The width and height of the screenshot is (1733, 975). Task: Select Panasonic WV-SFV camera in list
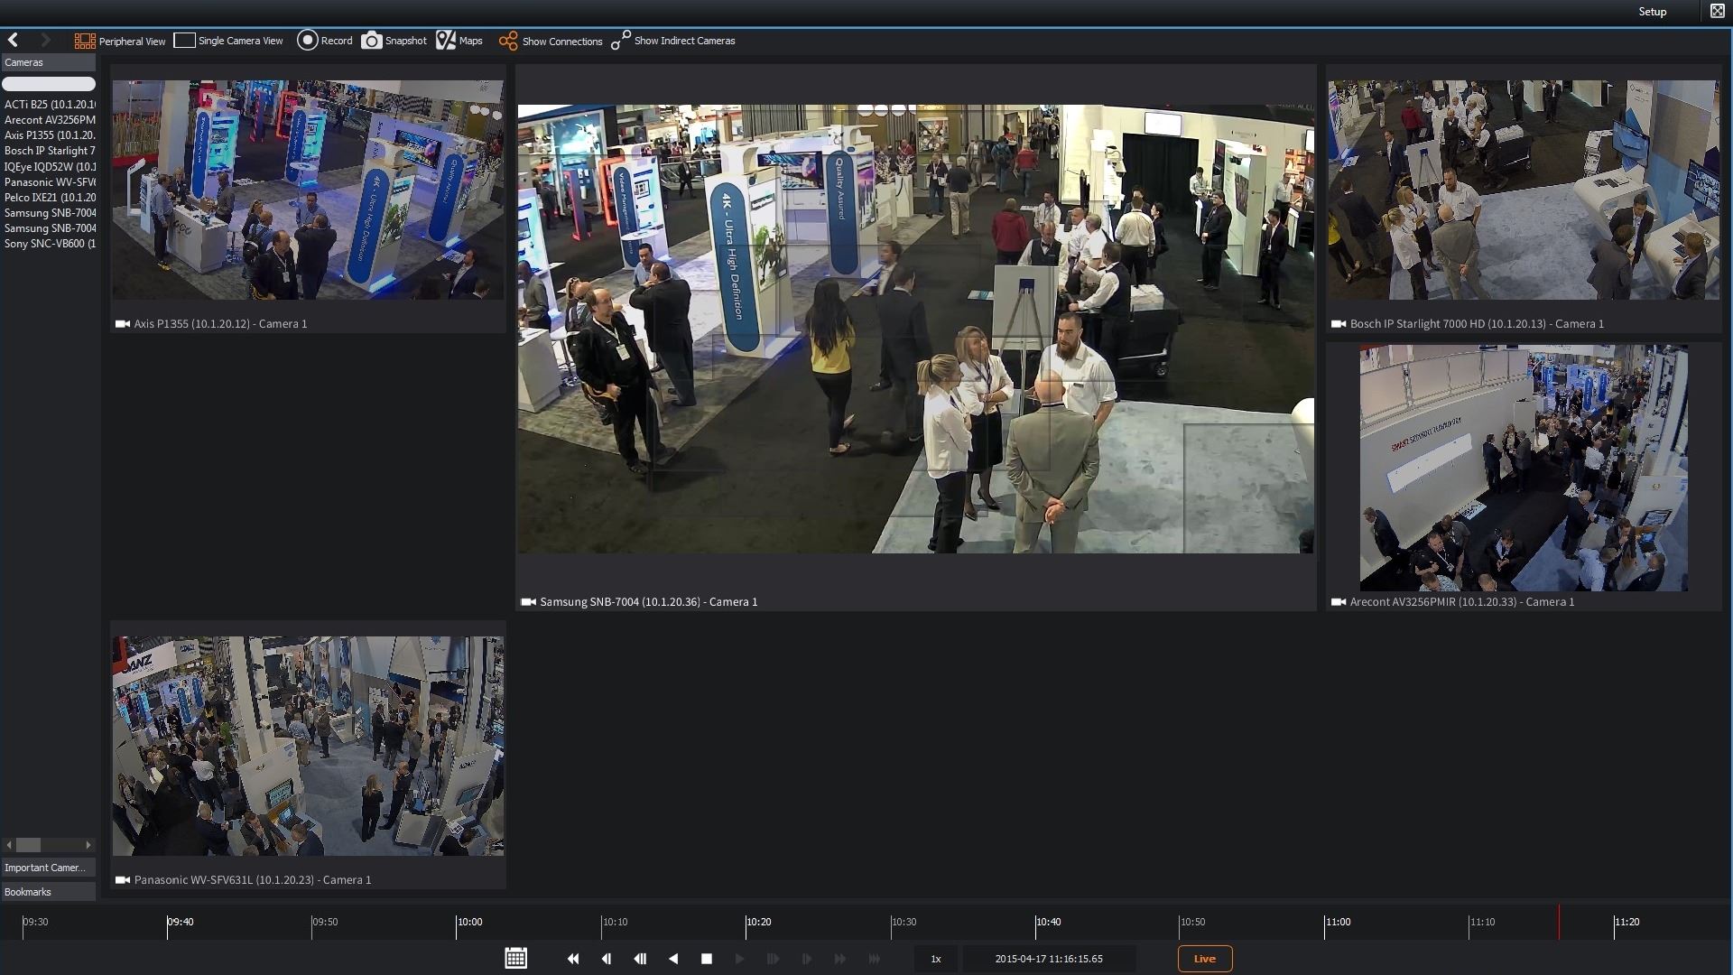50,181
